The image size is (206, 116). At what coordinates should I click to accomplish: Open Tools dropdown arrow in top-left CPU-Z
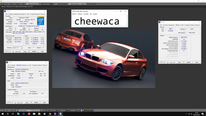pyautogui.click(x=29, y=51)
